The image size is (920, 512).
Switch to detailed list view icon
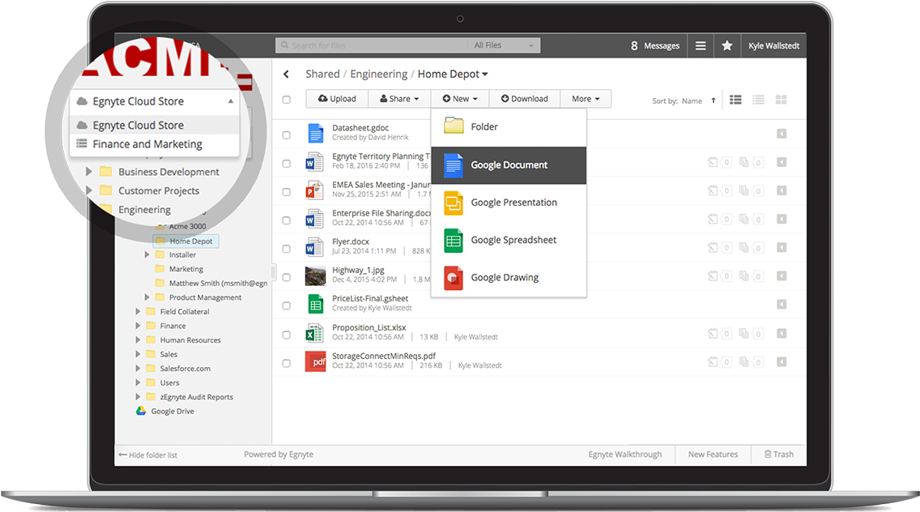(759, 100)
